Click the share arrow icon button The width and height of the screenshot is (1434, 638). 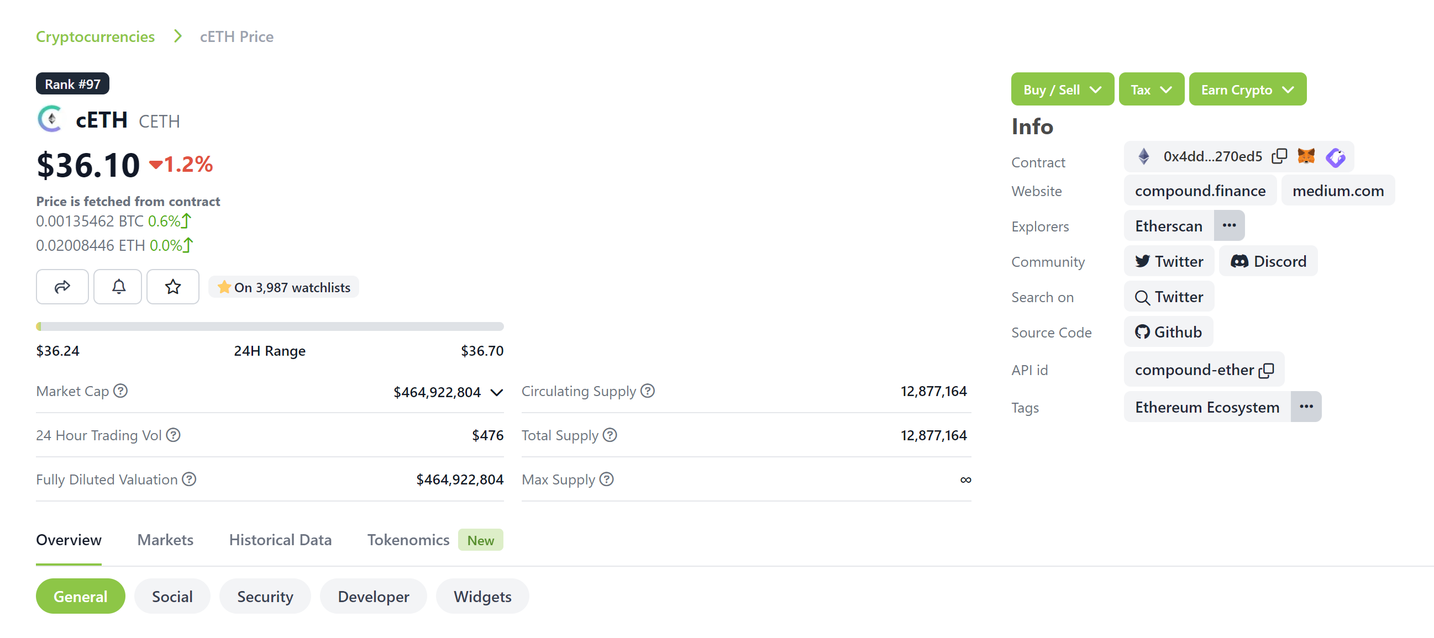coord(62,287)
